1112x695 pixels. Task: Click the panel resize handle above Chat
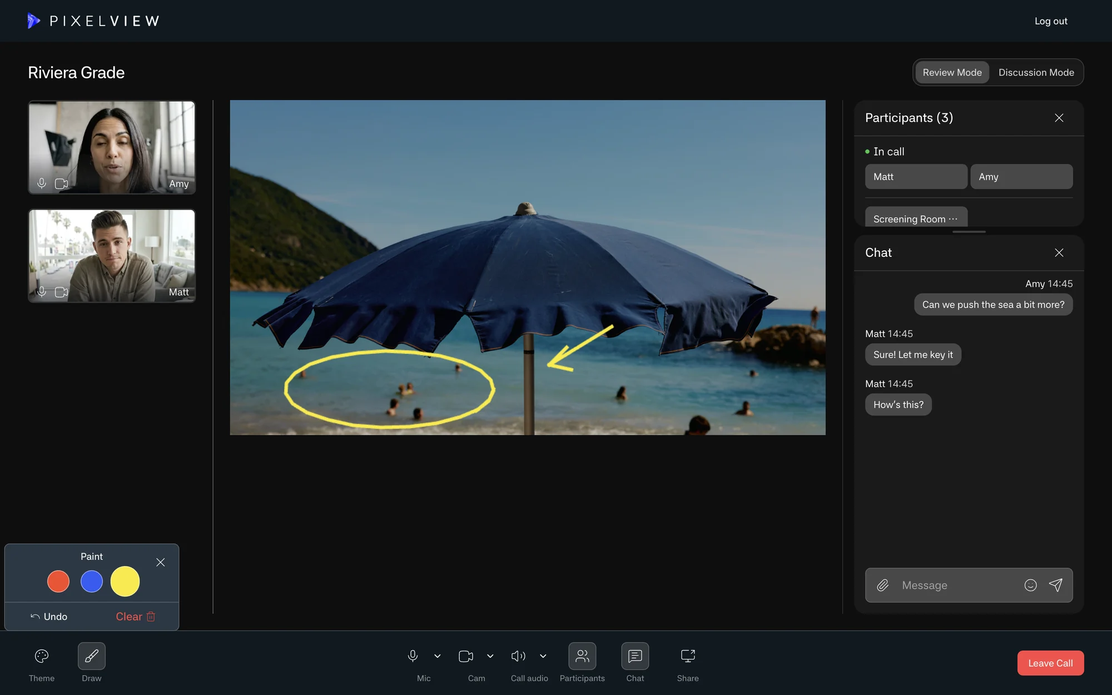pos(969,231)
